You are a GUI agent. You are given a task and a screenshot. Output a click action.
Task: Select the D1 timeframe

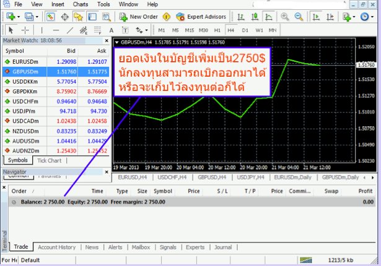click(245, 30)
